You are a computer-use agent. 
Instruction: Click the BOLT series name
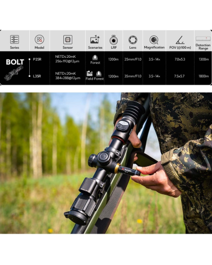click(x=15, y=62)
